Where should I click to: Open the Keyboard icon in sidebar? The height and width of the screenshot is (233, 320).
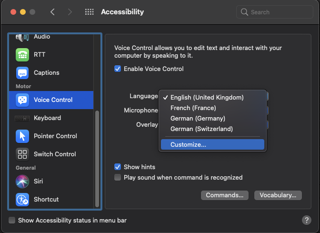22,118
